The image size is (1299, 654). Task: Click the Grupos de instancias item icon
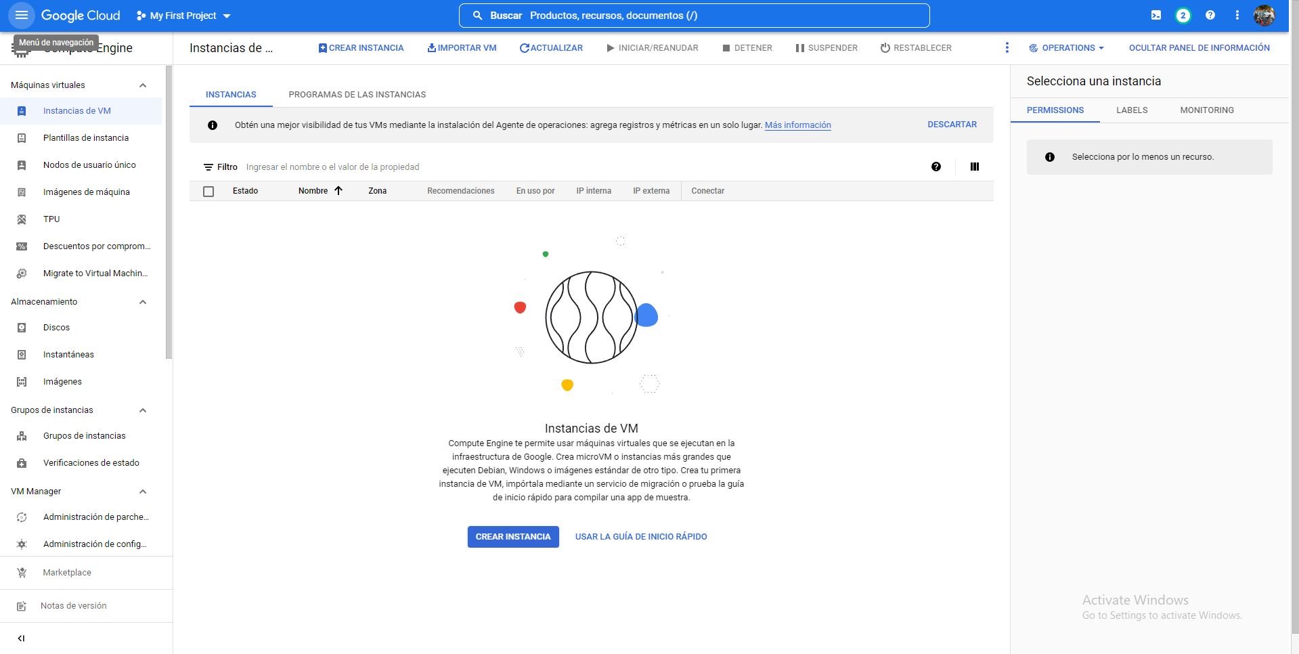[22, 436]
